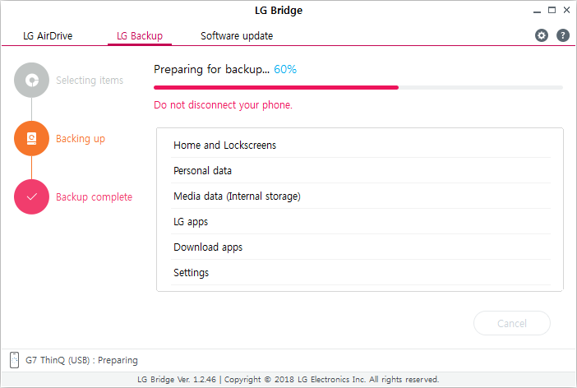Select the Settings row in list
The image size is (577, 388).
coord(361,272)
